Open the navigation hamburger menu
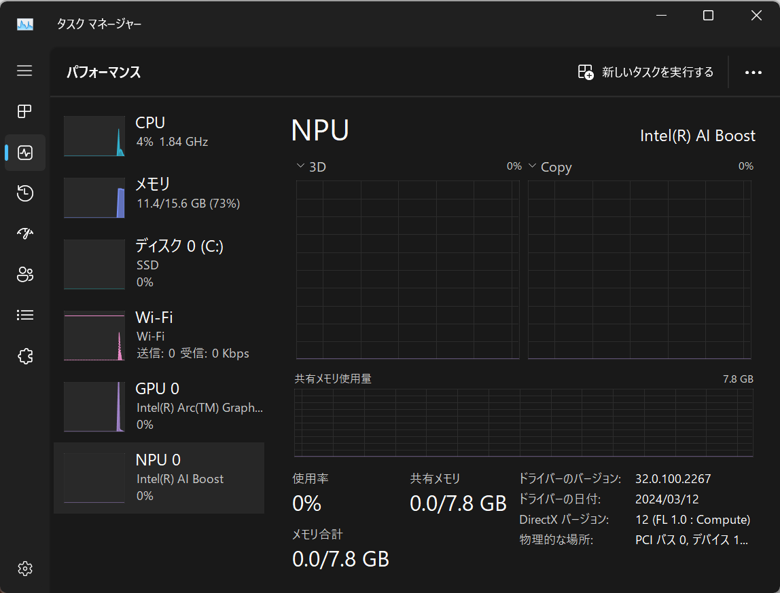Viewport: 780px width, 593px height. click(x=24, y=71)
